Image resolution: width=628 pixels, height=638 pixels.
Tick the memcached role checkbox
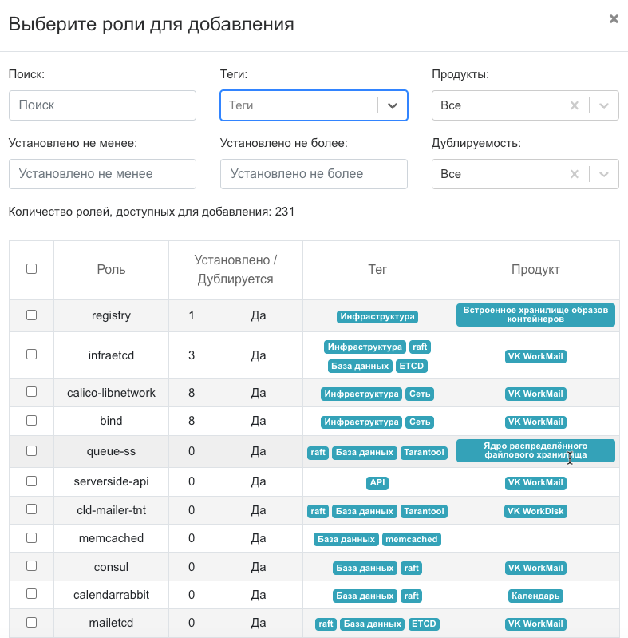[31, 538]
